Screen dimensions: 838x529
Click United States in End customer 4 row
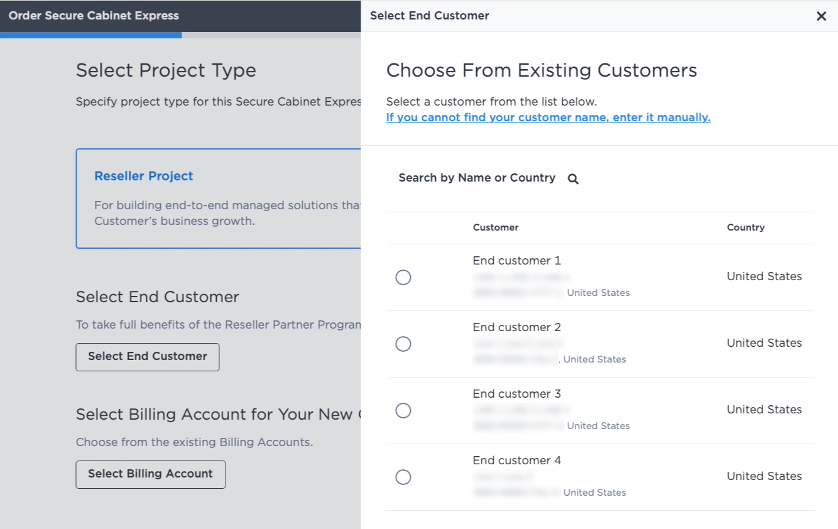click(765, 476)
